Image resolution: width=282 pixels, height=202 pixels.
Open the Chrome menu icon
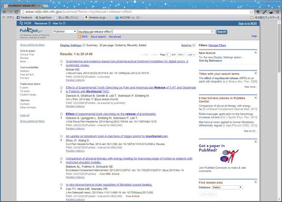(x=278, y=12)
